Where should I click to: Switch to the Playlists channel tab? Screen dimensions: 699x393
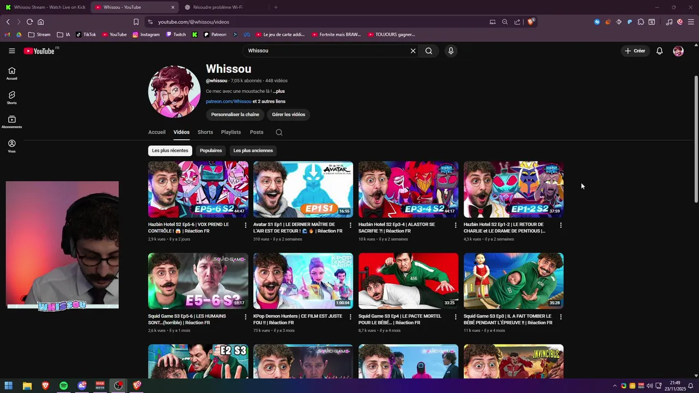[231, 132]
